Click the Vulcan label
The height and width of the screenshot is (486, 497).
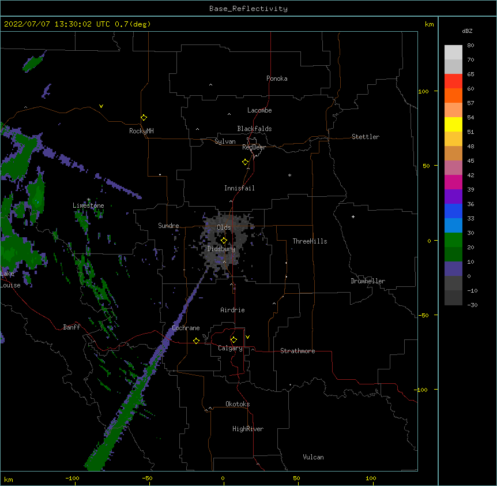pyautogui.click(x=313, y=457)
